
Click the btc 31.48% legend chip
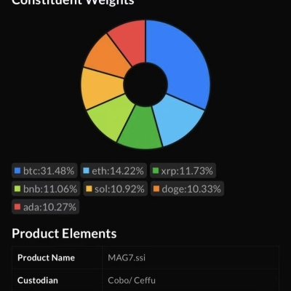click(x=44, y=171)
